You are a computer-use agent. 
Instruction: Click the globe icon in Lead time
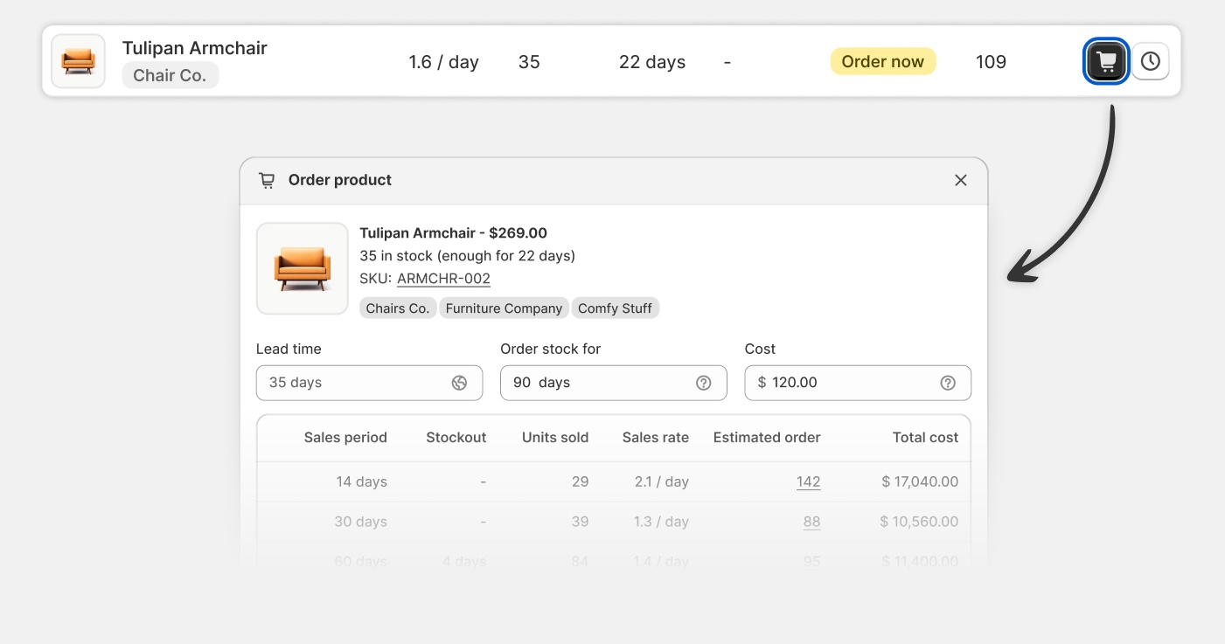pyautogui.click(x=459, y=383)
